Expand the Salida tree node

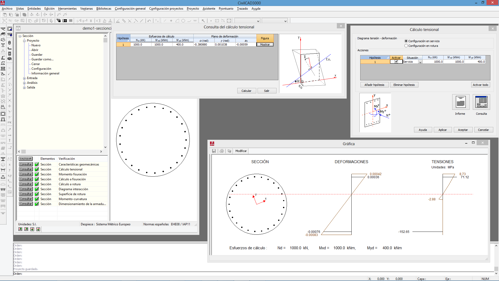tap(24, 88)
